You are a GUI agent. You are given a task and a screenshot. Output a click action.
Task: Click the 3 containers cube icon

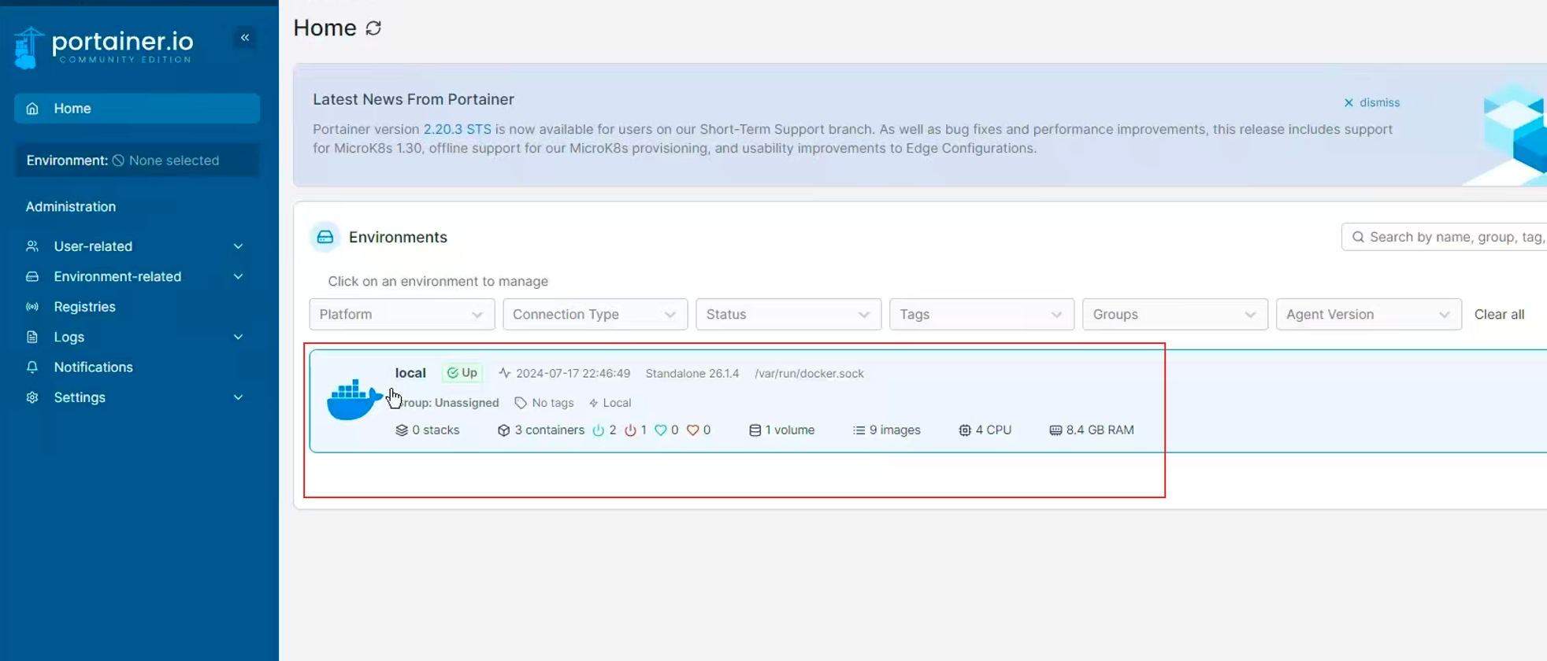pyautogui.click(x=504, y=430)
